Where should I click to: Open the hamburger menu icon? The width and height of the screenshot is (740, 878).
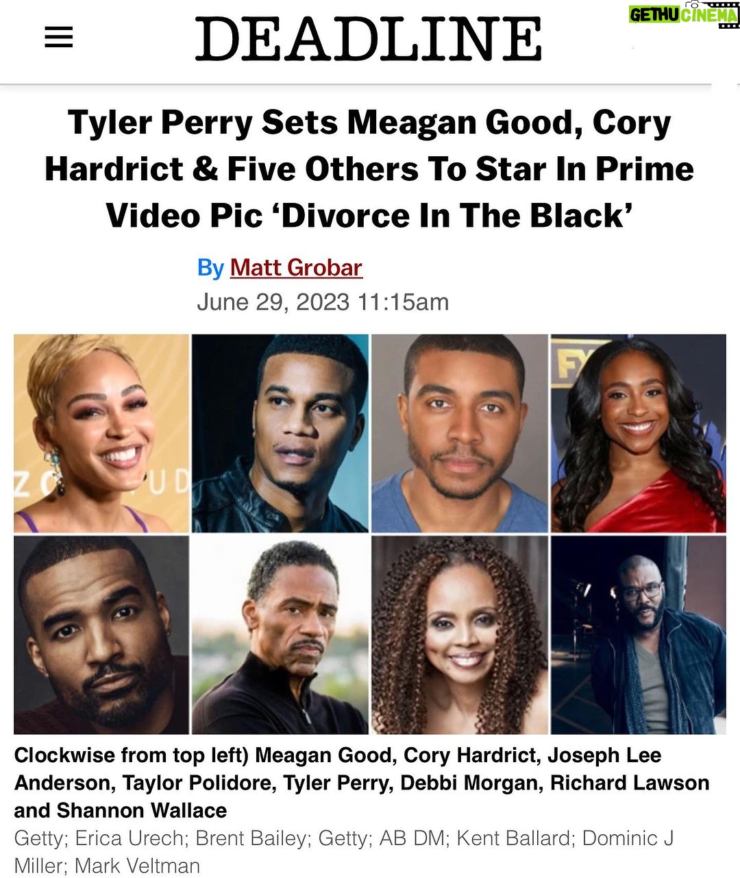pyautogui.click(x=59, y=37)
